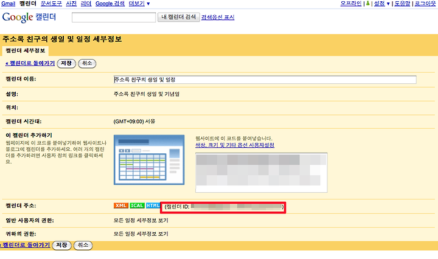Screen dimensions: 438x259
Task: Select the 캘린더 세부정보 tab
Action: [x=26, y=50]
